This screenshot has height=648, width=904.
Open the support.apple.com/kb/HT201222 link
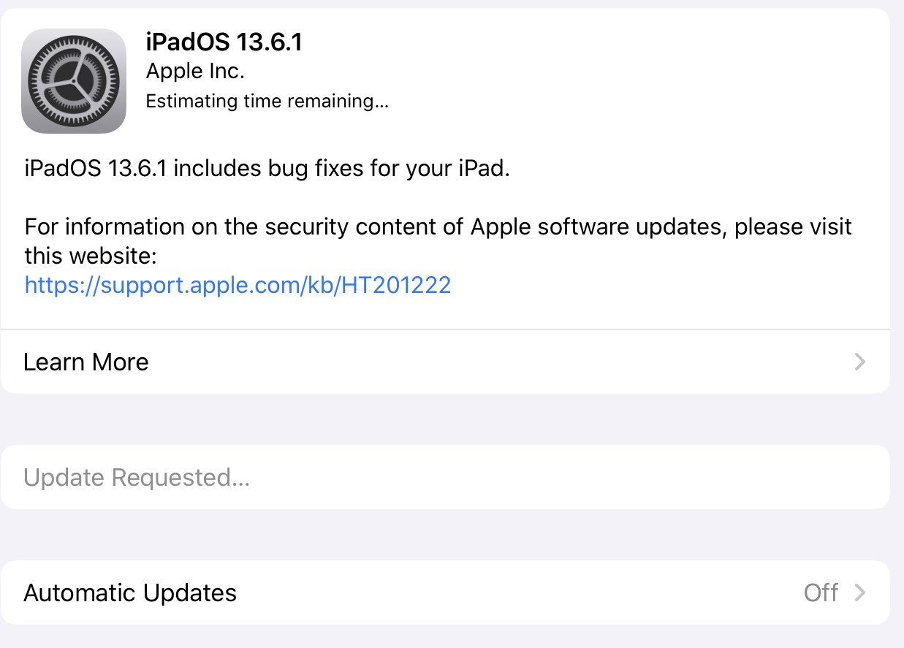tap(238, 284)
